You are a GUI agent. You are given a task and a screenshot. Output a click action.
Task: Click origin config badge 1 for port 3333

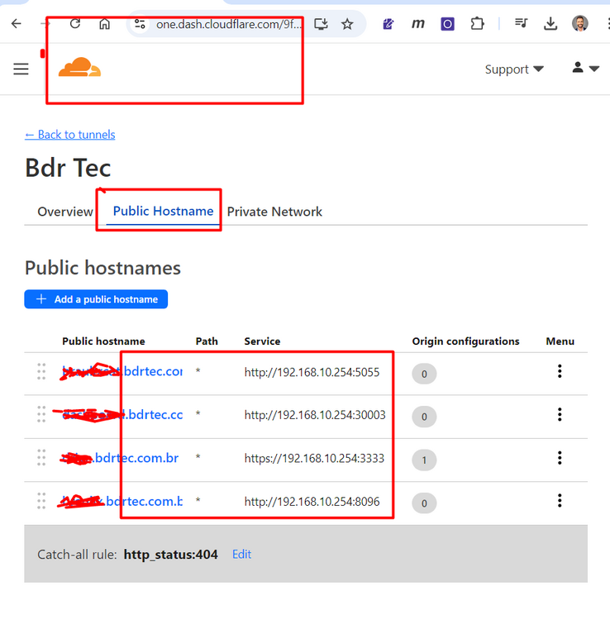point(424,460)
